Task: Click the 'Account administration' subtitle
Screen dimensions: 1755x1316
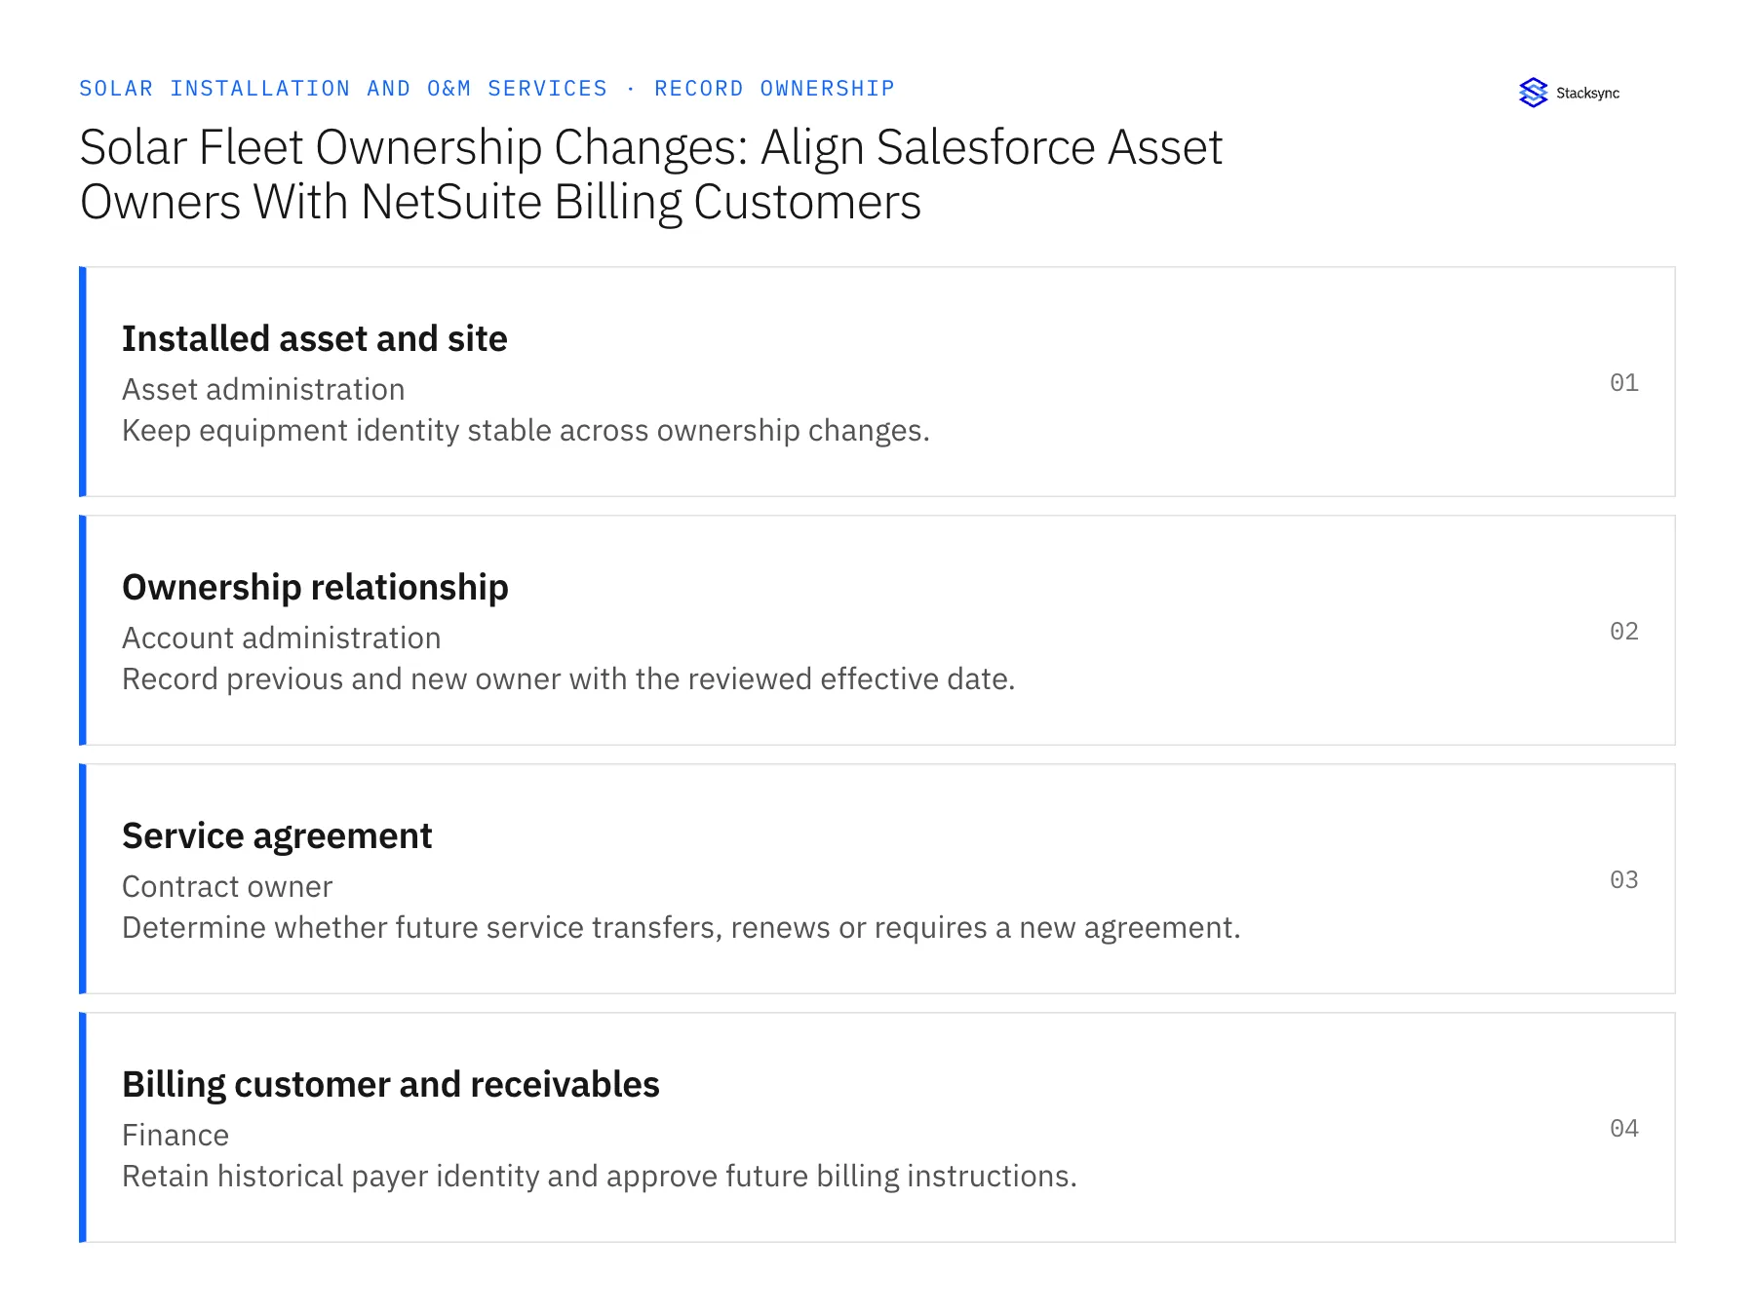Action: click(282, 638)
